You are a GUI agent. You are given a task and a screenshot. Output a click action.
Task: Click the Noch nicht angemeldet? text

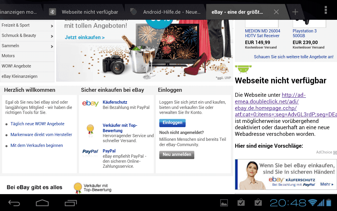point(181,132)
